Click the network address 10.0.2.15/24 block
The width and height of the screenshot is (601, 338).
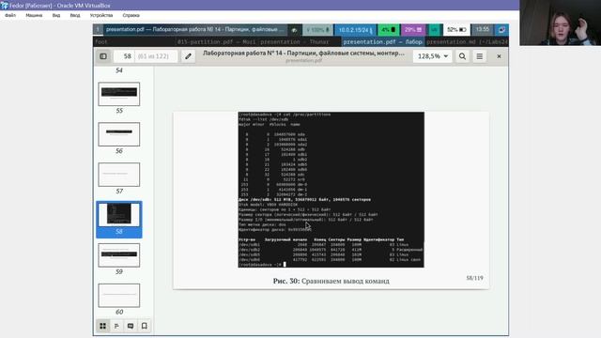point(355,29)
